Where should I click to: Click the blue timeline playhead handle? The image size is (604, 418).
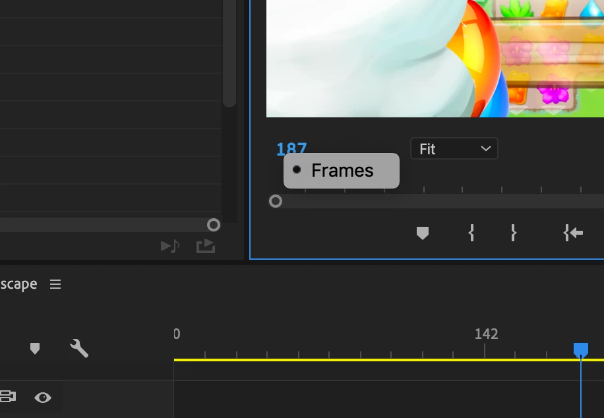point(580,350)
